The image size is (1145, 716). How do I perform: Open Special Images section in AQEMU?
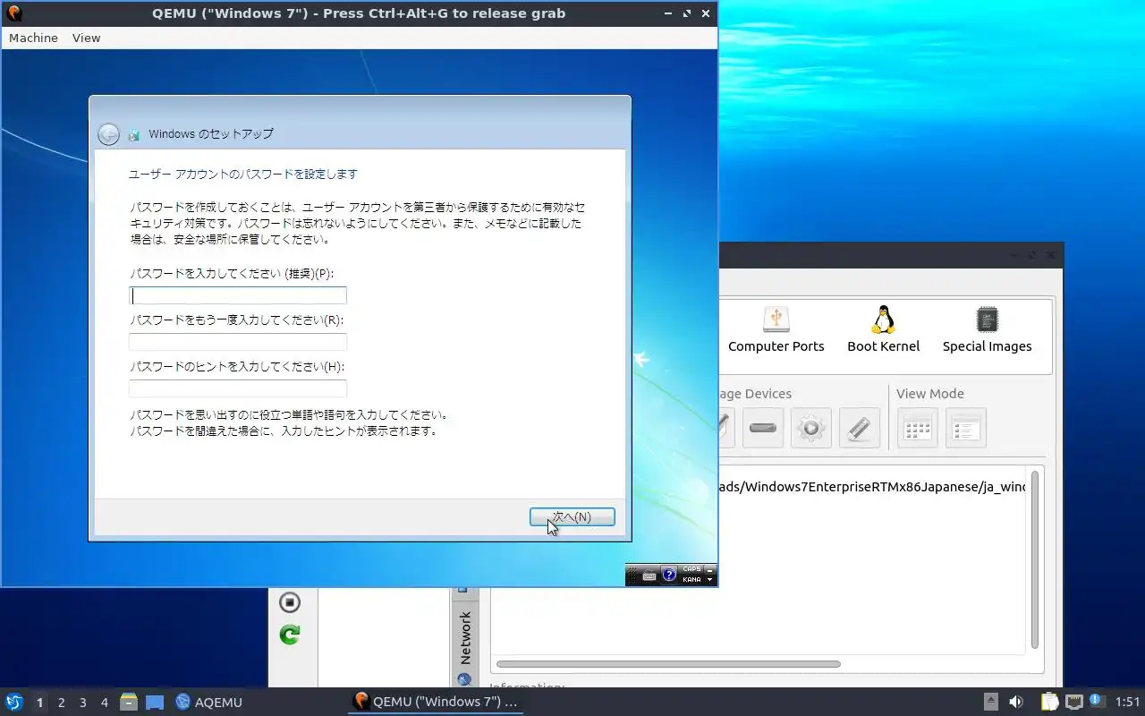[x=987, y=330]
